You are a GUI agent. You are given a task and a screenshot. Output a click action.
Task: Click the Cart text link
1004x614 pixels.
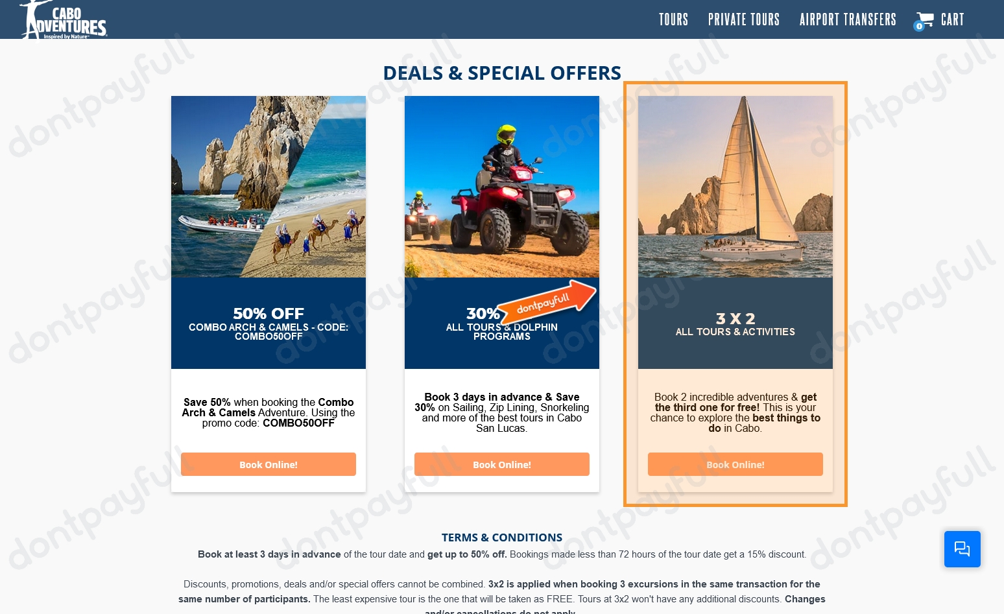pyautogui.click(x=952, y=19)
